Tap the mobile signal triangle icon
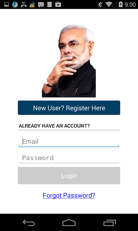138x231 pixels. pos(115,4)
